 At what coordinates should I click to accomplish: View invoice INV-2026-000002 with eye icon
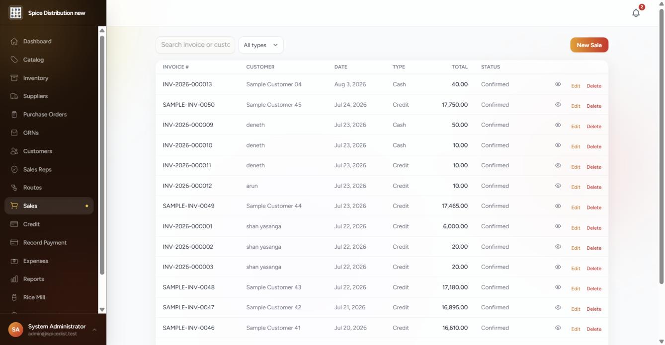[558, 247]
